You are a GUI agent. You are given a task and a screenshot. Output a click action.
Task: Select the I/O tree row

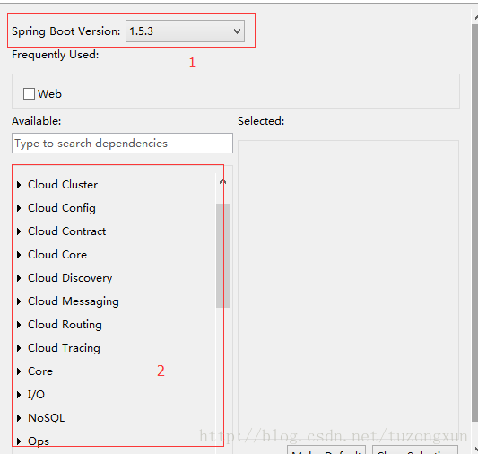(x=36, y=395)
